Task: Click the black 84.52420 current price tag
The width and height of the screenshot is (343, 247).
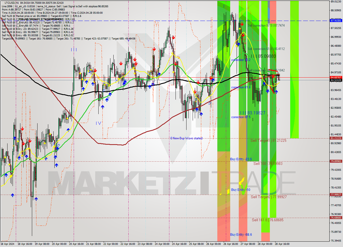Action: pos(336,80)
